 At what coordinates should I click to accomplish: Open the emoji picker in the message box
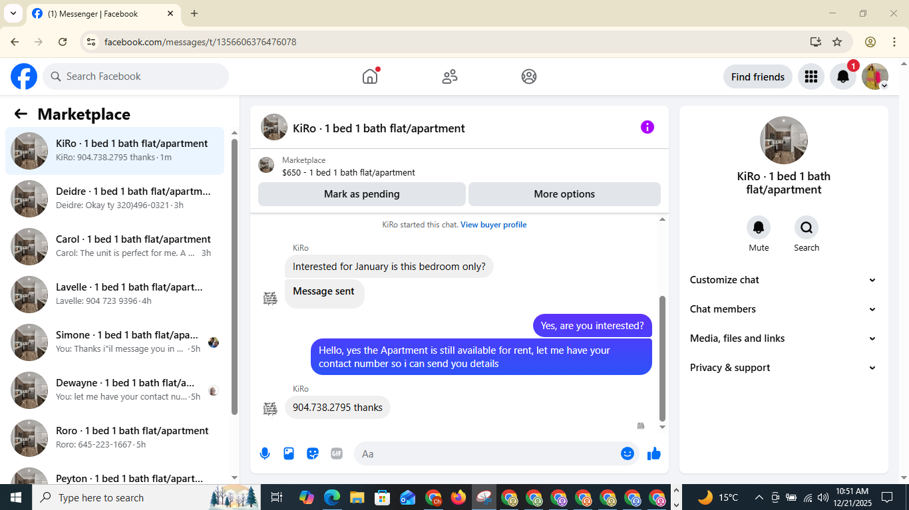click(x=627, y=453)
